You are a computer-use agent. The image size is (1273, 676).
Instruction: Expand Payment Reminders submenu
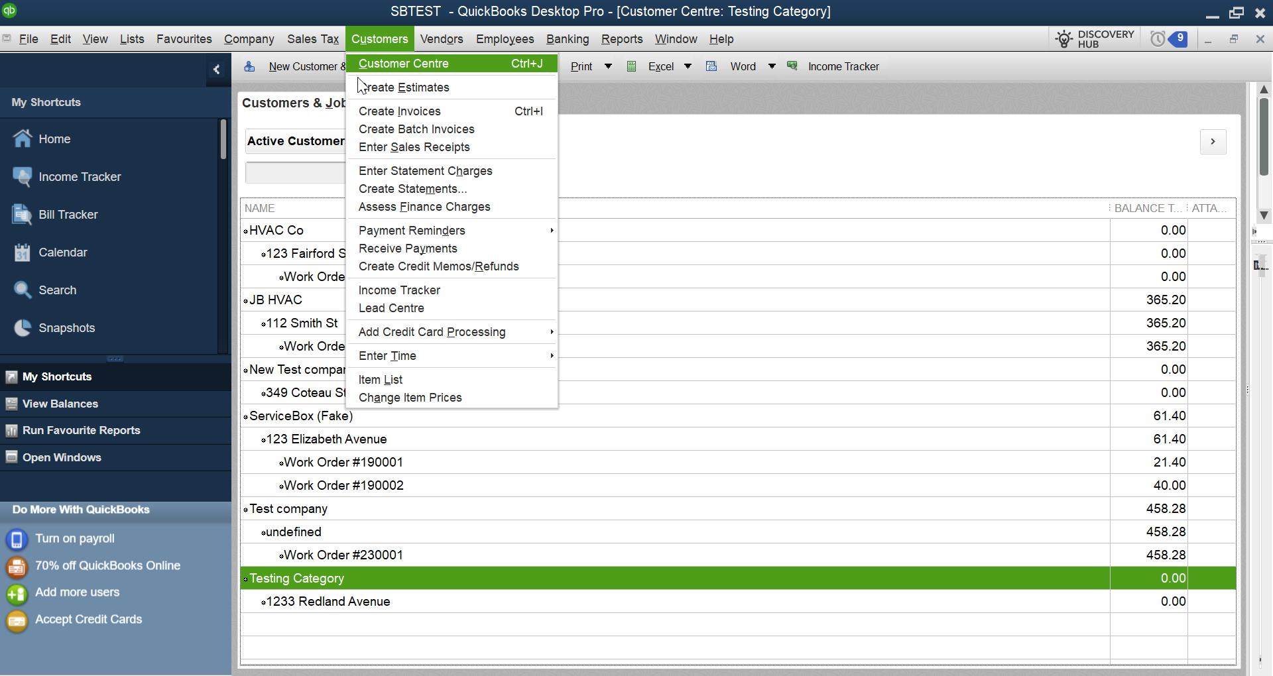point(452,231)
